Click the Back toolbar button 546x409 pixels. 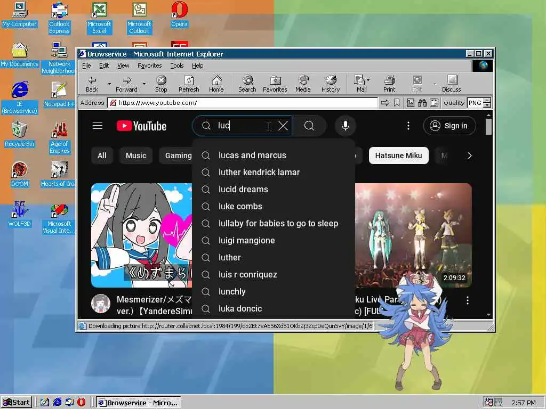92,84
